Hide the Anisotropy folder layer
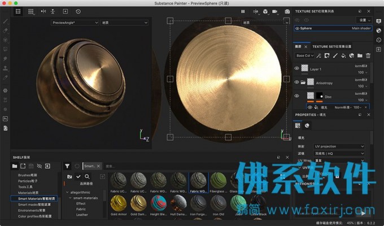Viewport: 384px width, 226px height. coord(296,82)
